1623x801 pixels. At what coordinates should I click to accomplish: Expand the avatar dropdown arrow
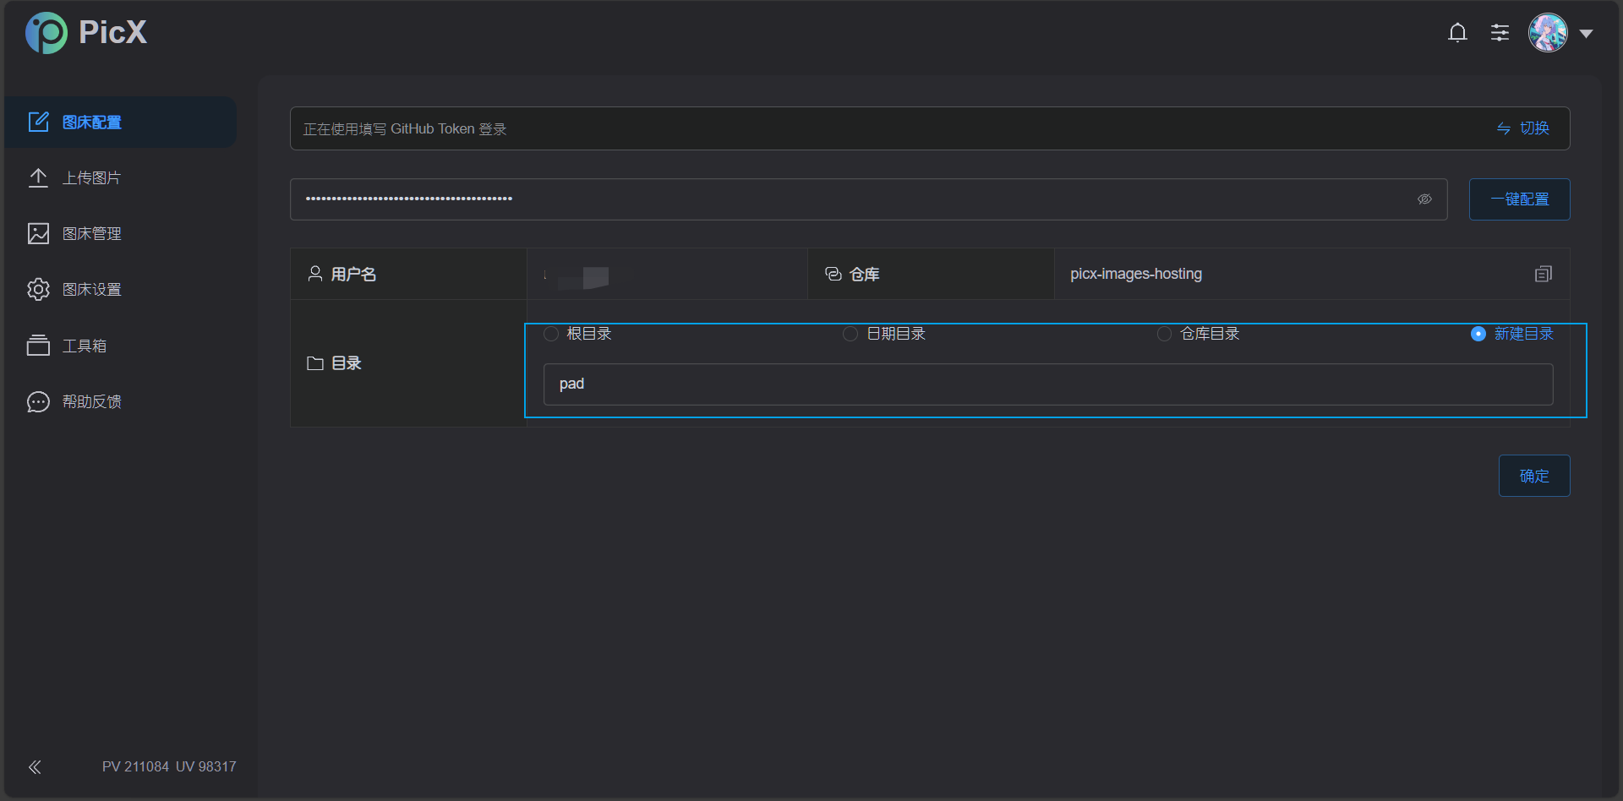point(1586,34)
